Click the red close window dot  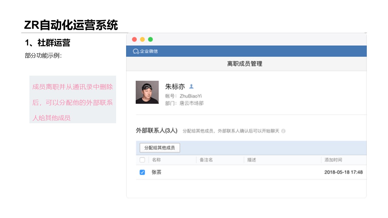[135, 39]
